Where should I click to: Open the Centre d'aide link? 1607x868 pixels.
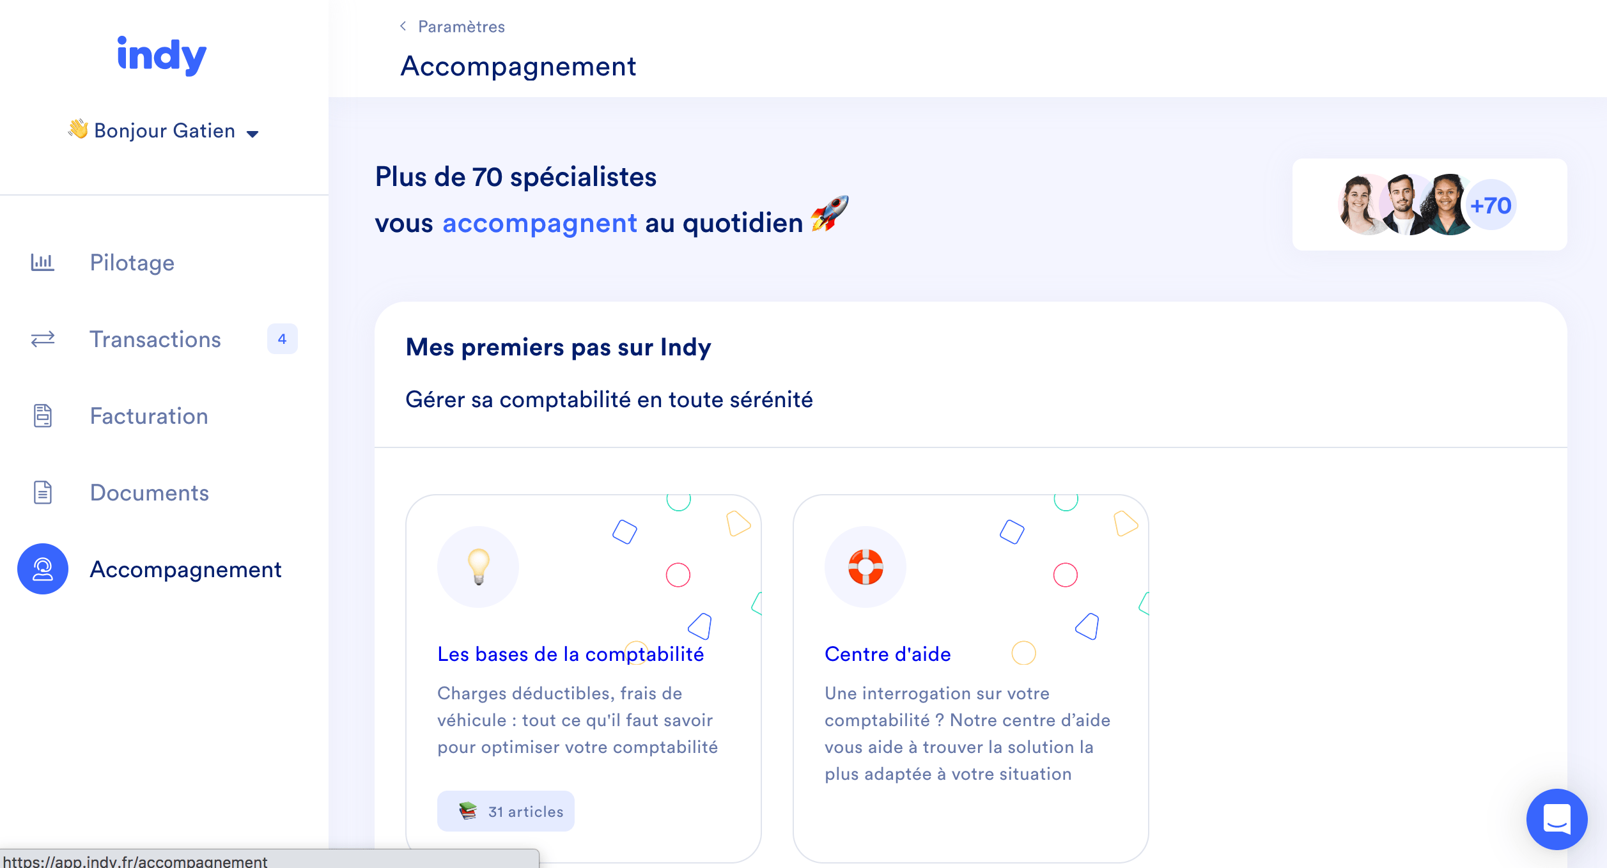[887, 654]
